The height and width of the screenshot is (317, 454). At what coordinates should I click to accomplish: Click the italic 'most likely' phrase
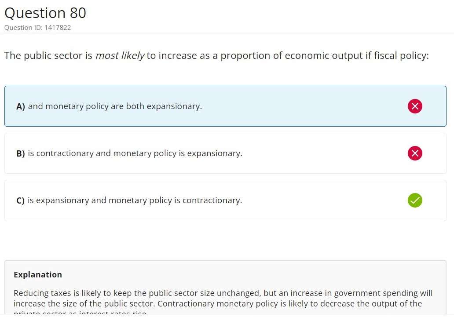pyautogui.click(x=120, y=56)
